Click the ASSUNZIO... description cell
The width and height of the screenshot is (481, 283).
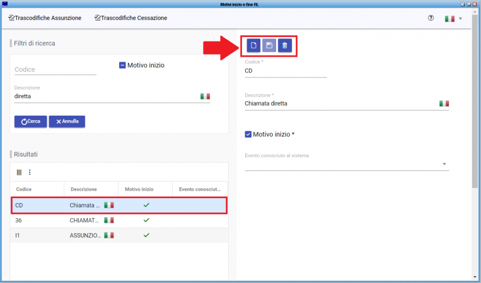click(x=85, y=235)
